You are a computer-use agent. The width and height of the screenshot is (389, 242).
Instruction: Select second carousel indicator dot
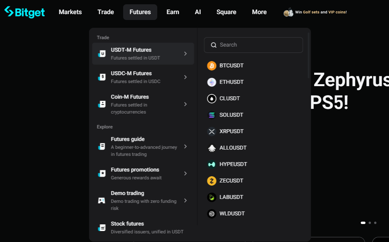click(x=370, y=223)
